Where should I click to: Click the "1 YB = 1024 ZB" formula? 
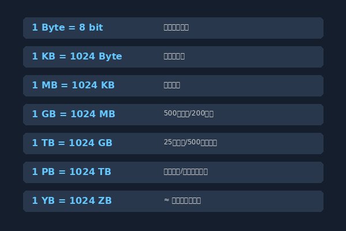tap(72, 201)
